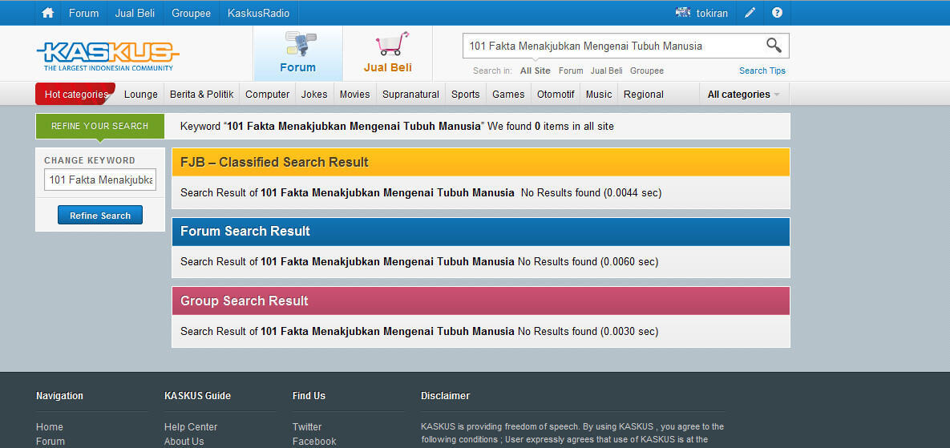The image size is (950, 448).
Task: Open KaskusRadio in the top navigation bar
Action: pos(259,13)
